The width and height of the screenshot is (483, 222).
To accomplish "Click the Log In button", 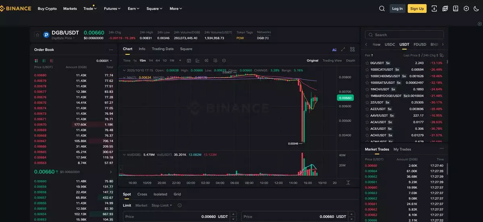I will (397, 8).
